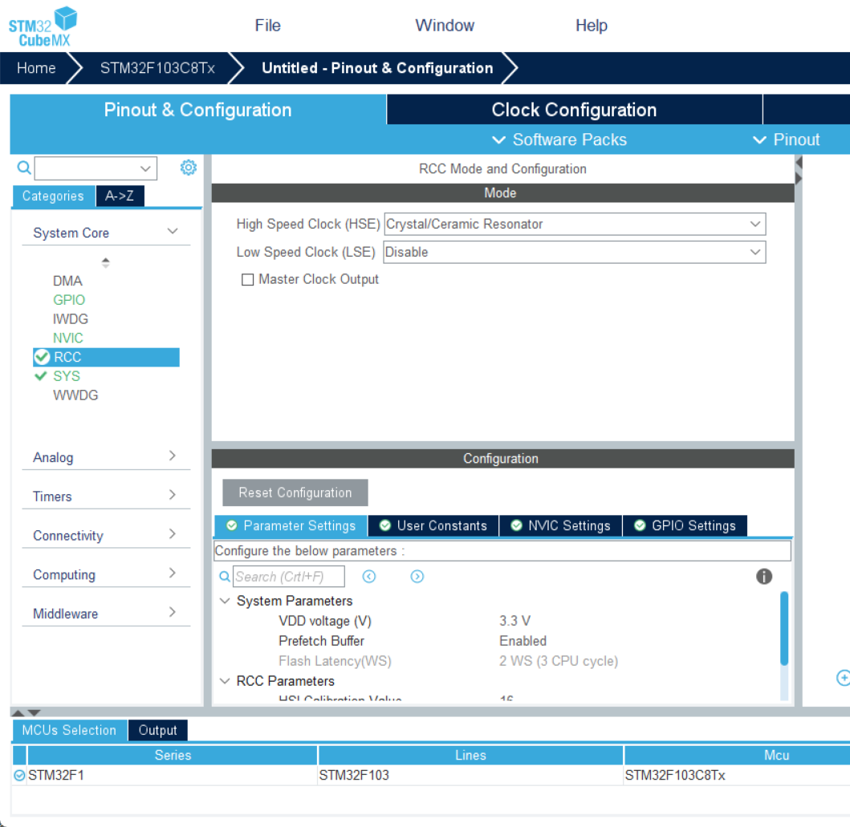
Task: Select IWDG in System Core list
Action: tap(71, 318)
